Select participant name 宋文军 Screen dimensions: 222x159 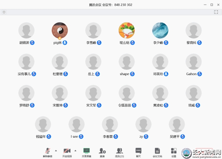(91, 105)
